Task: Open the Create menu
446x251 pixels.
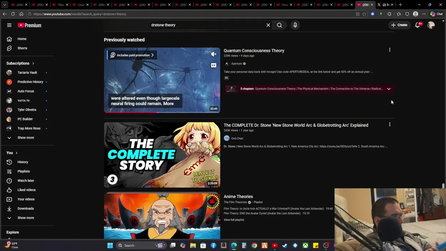Action: [399, 25]
